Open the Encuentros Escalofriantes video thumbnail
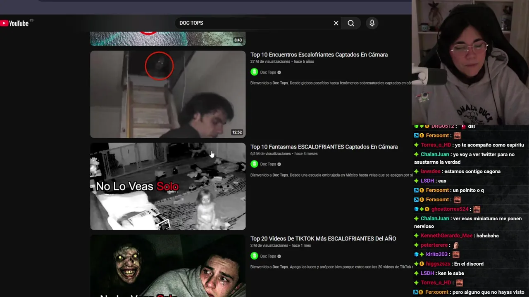This screenshot has height=297, width=529. point(168,94)
